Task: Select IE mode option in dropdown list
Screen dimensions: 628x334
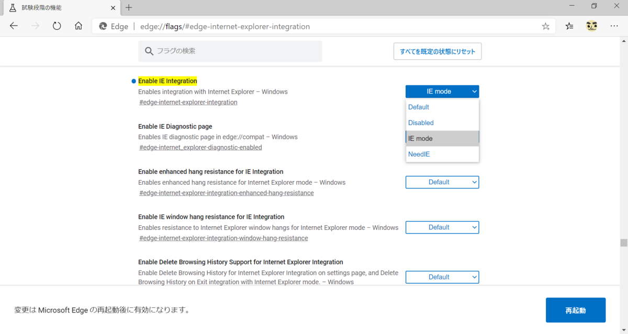Action: coord(442,138)
